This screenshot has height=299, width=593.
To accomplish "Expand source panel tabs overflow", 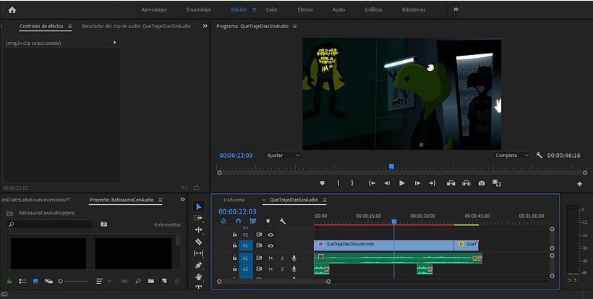I will coord(205,26).
